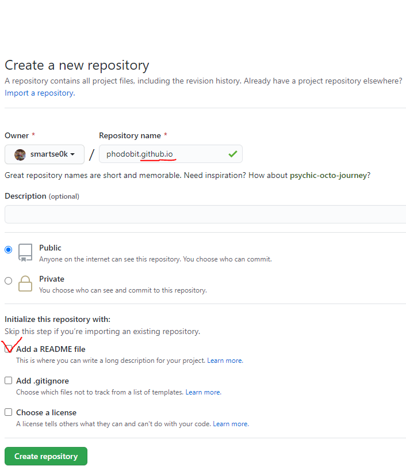
Task: Click into the Description text field
Action: [205, 214]
